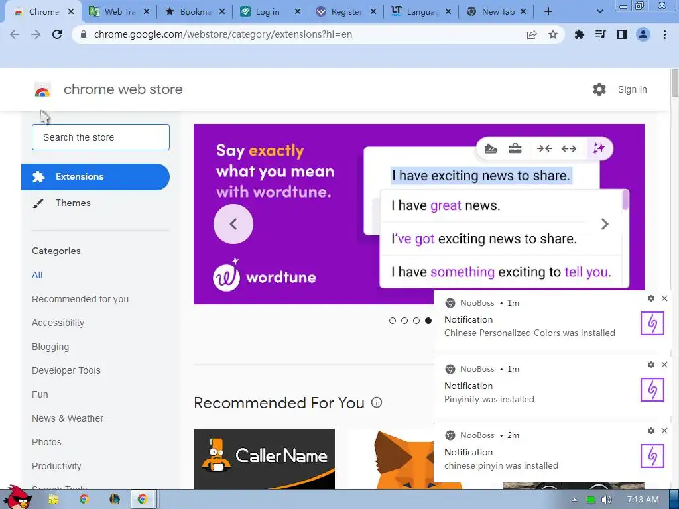679x509 pixels.
Task: Click NooBoss icon on chinese pinyin notification
Action: [652, 456]
